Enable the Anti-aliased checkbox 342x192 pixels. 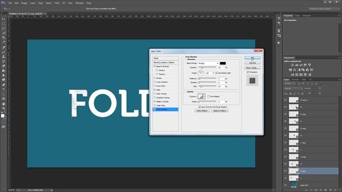[209, 97]
